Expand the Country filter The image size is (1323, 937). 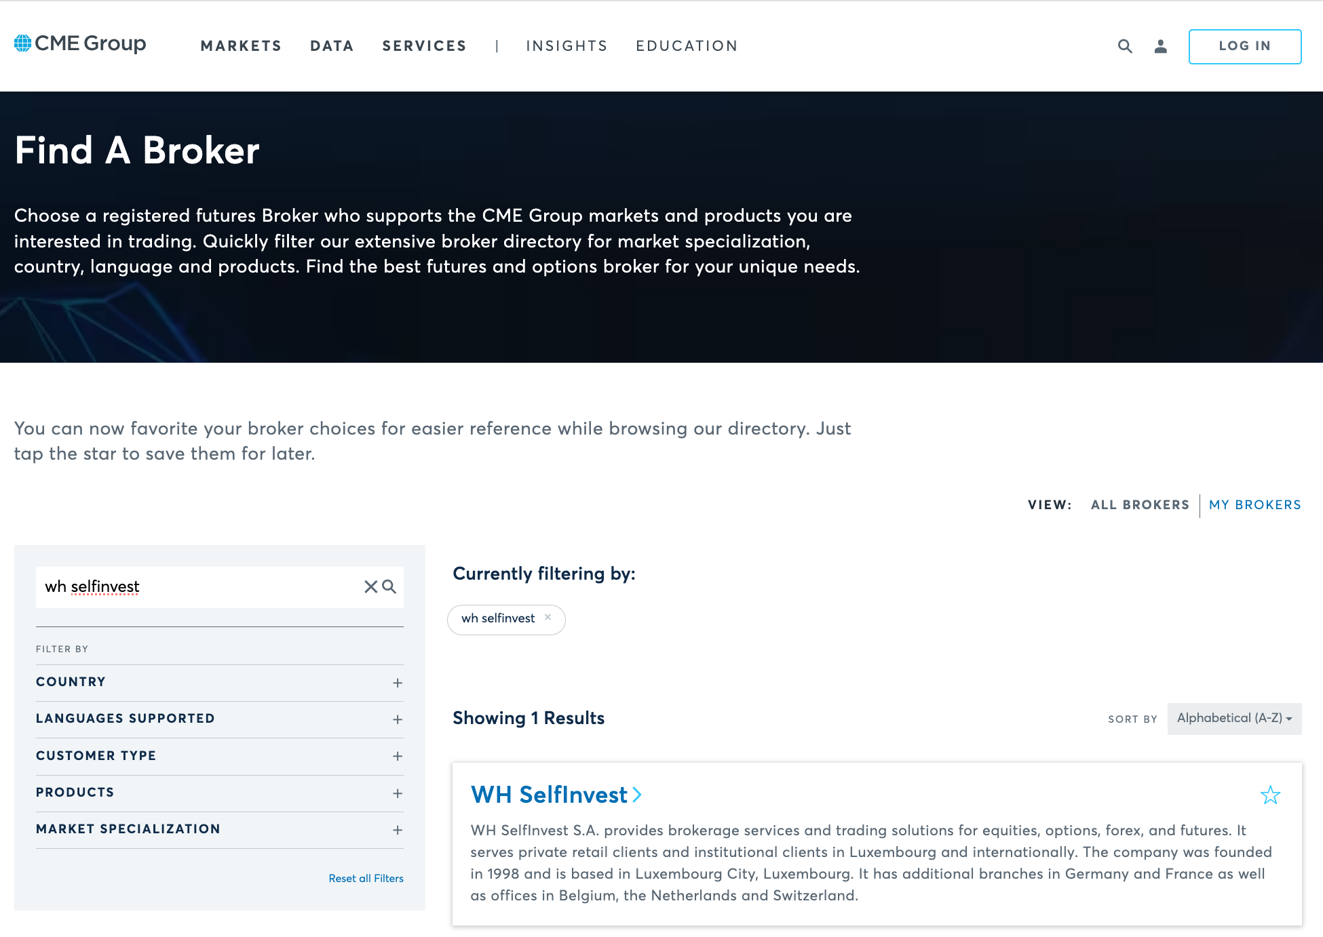pyautogui.click(x=398, y=683)
